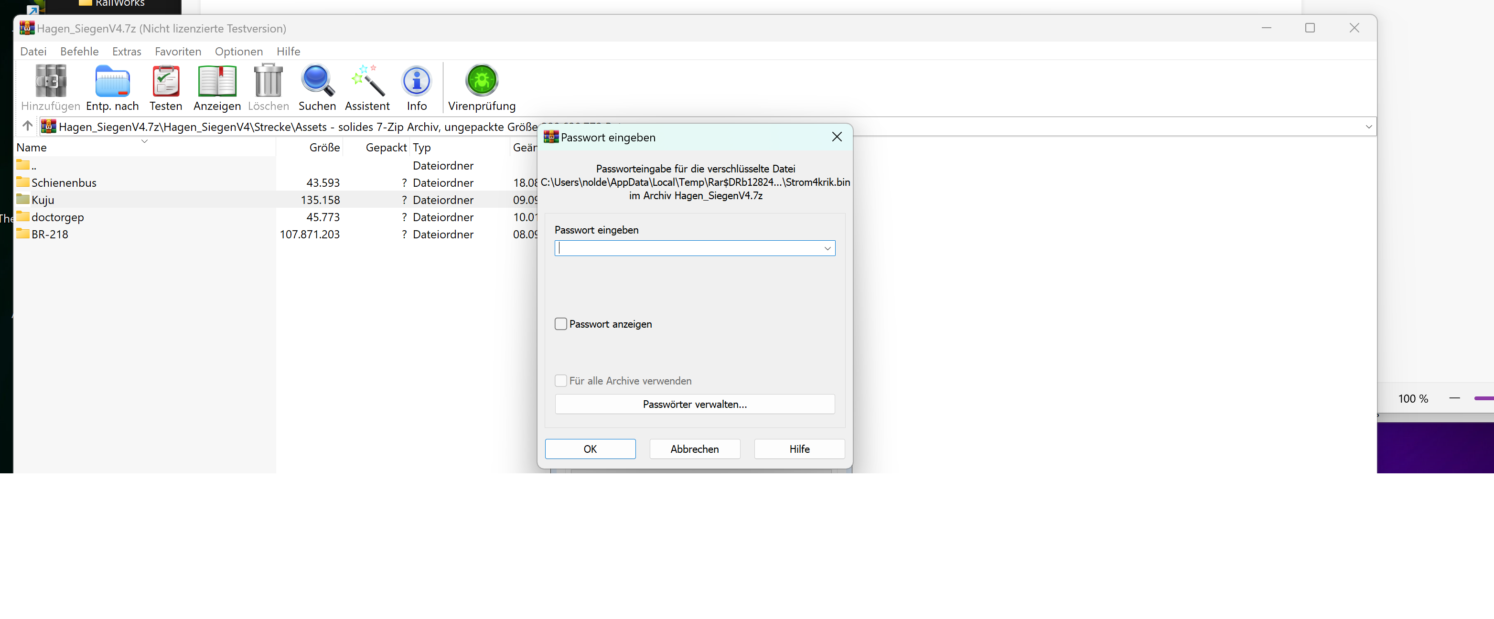Screen dimensions: 1494x619
Task: Run Virenprüfung scan icon
Action: [482, 81]
